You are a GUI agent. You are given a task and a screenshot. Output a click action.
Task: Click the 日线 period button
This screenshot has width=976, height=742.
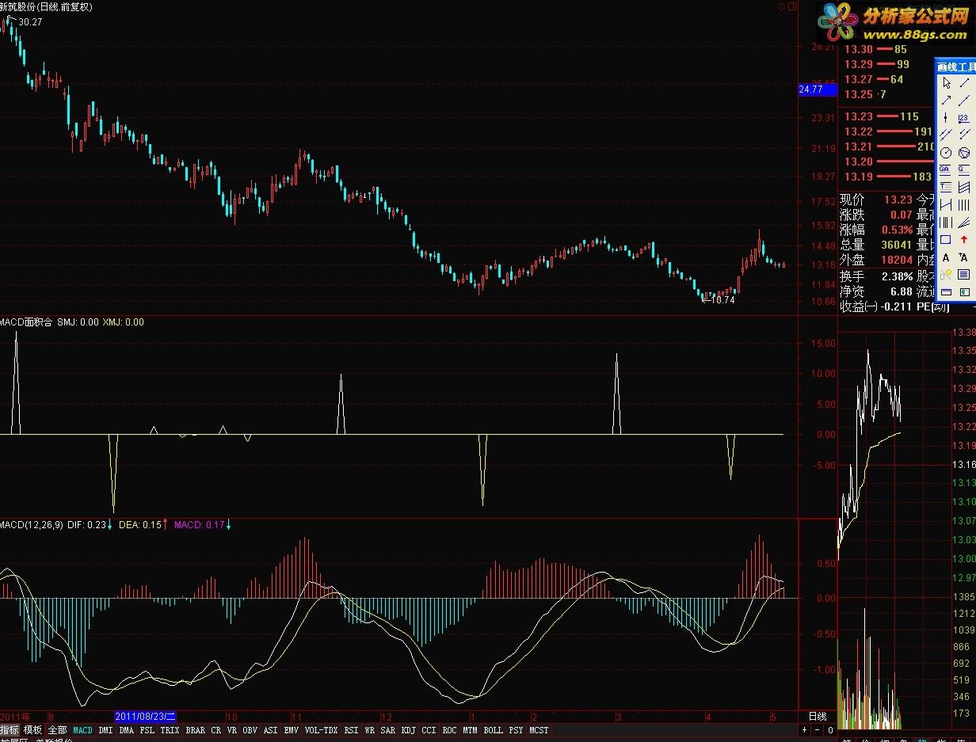click(816, 717)
